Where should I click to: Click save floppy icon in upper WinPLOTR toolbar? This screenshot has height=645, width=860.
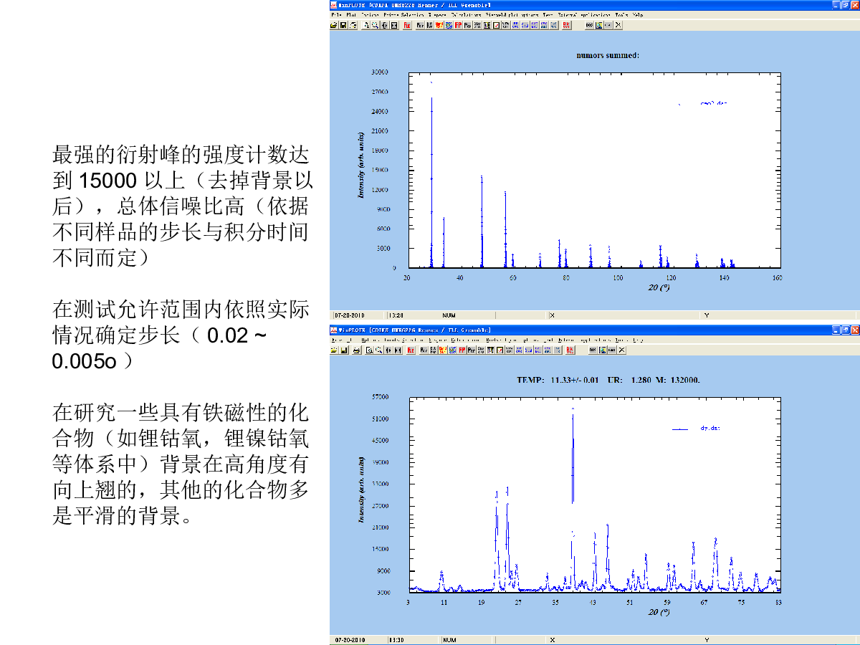pyautogui.click(x=343, y=25)
